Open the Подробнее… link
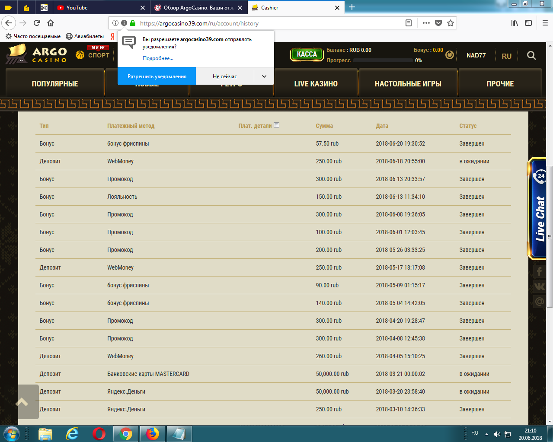 (x=158, y=58)
